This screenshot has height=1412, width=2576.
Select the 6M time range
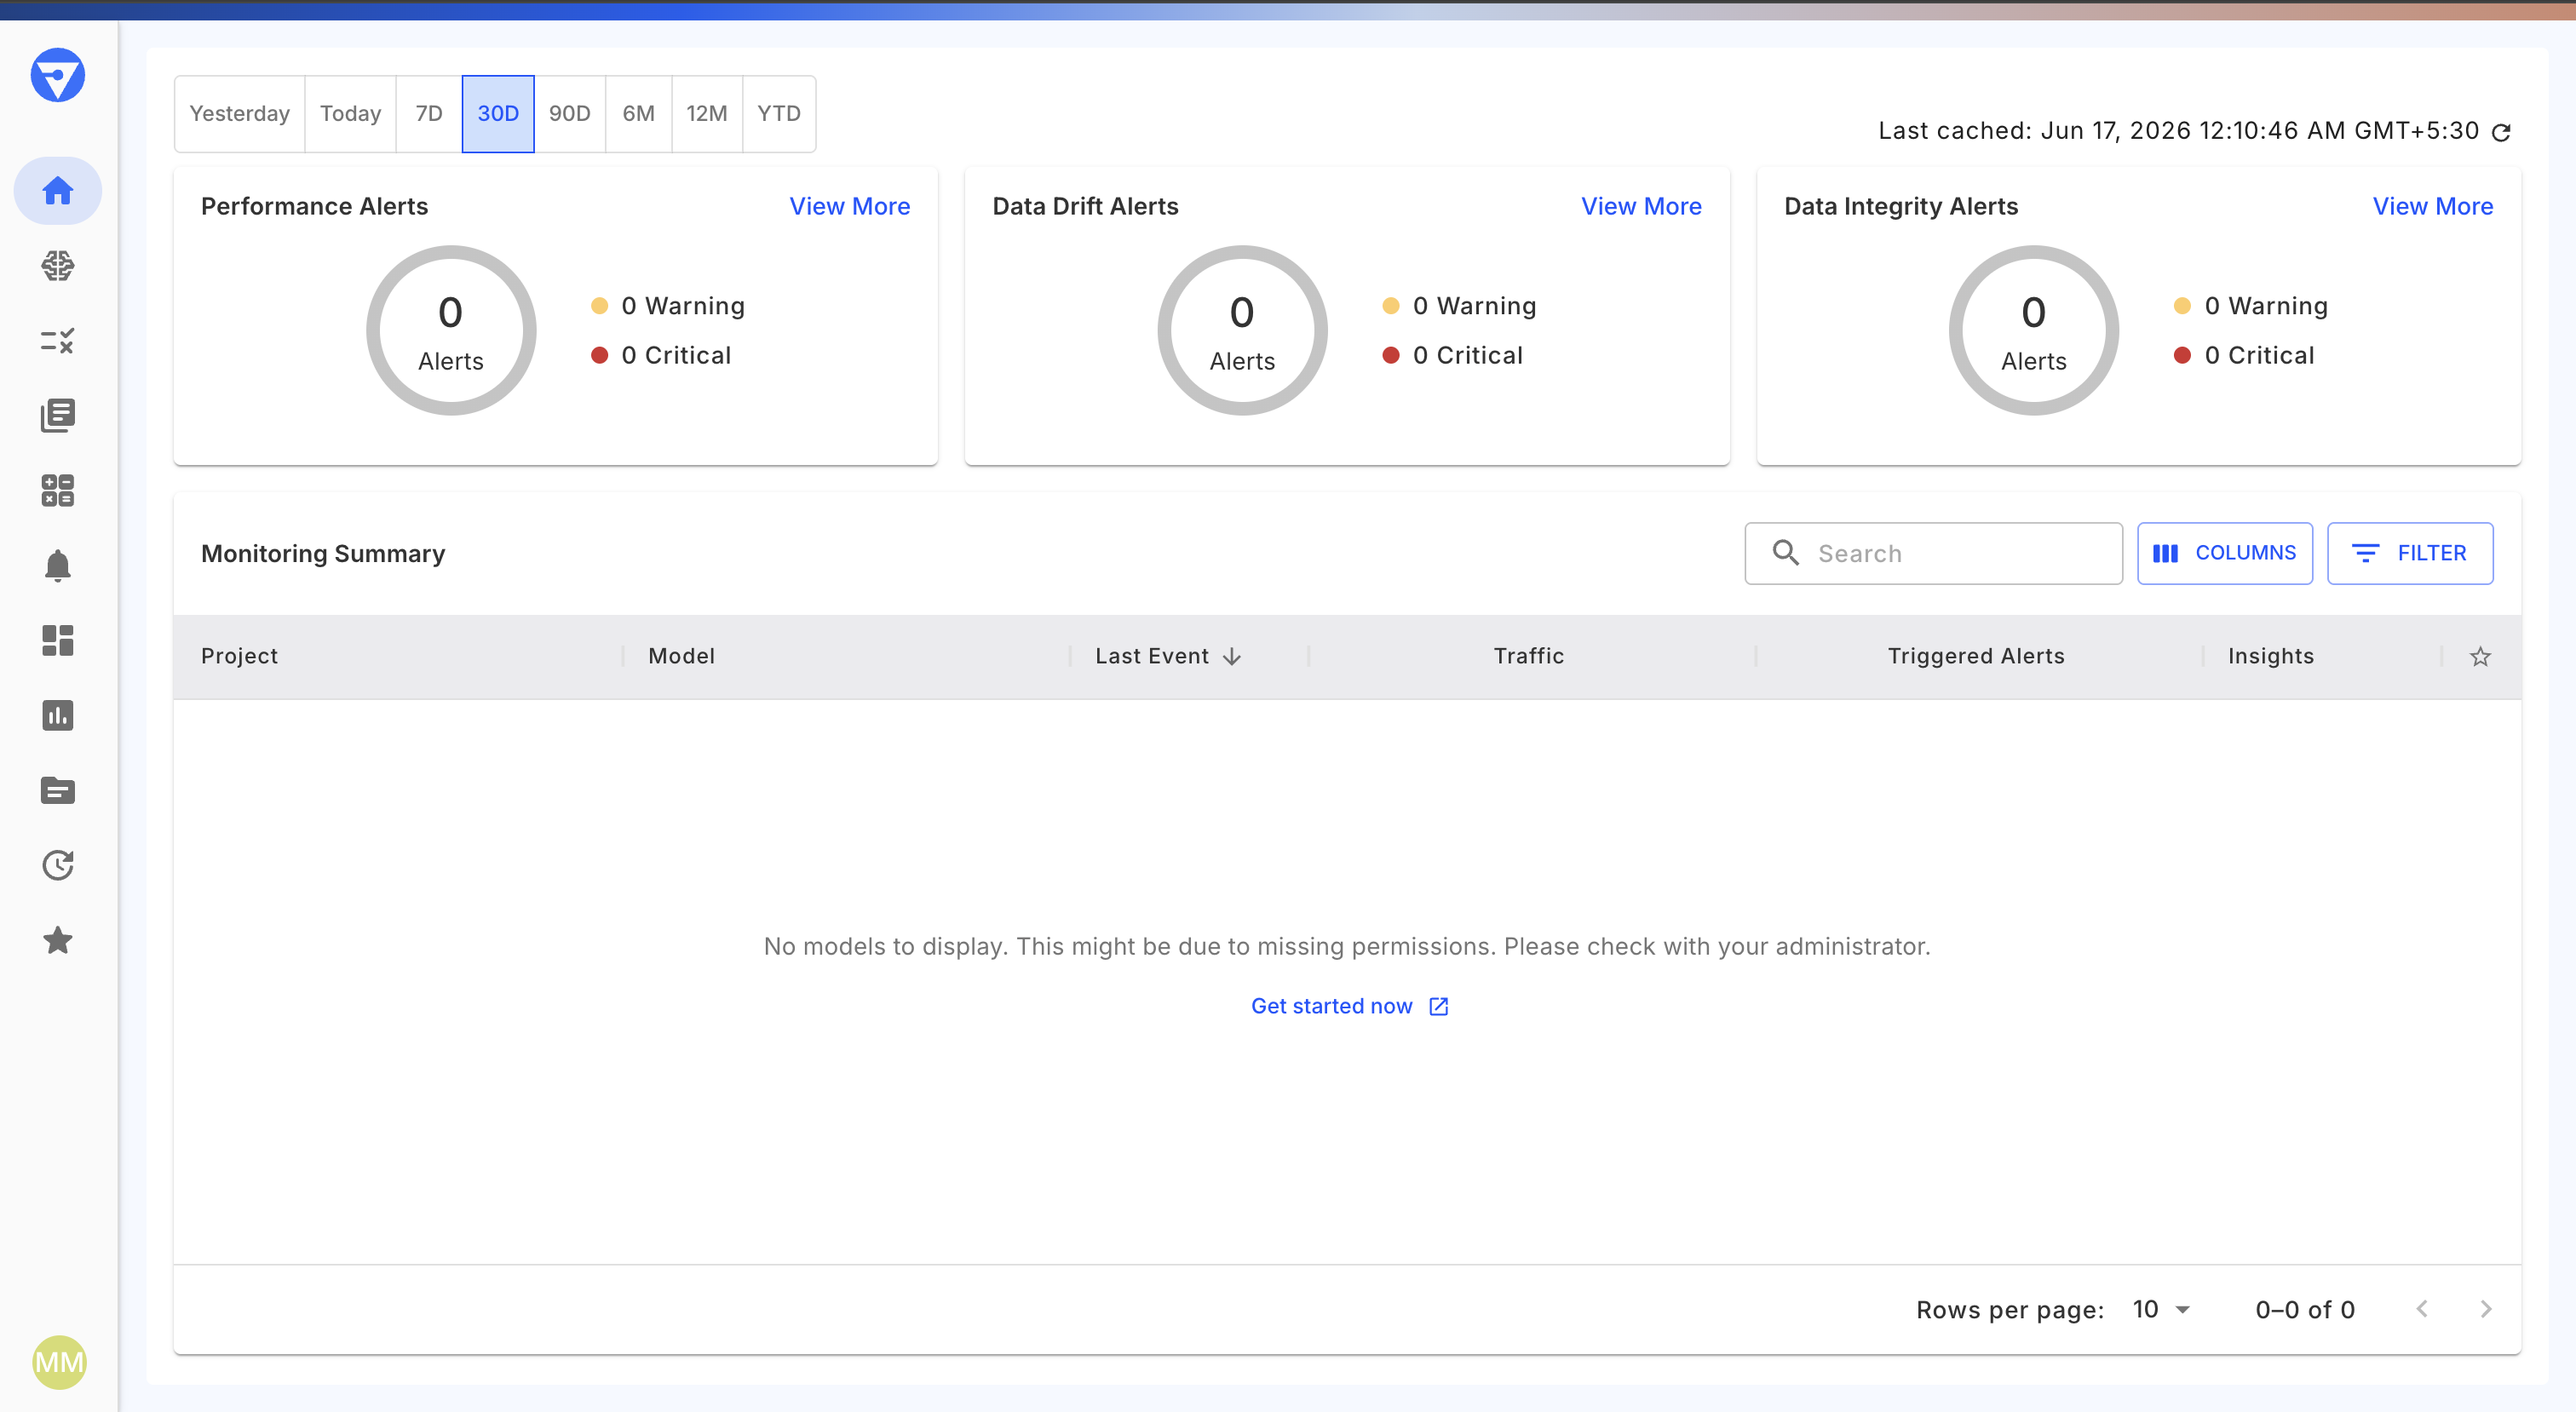pyautogui.click(x=639, y=113)
